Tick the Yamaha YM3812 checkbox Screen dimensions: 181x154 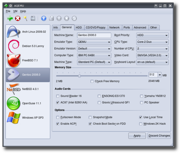pos(142,96)
